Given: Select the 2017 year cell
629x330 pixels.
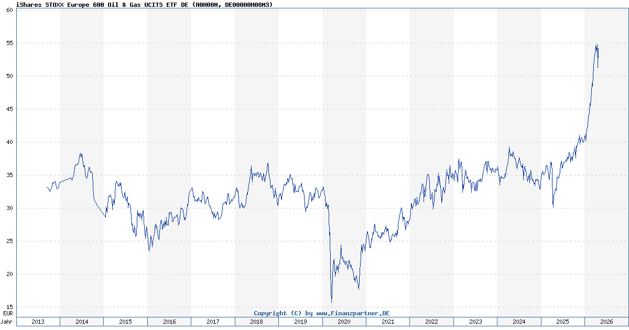Looking at the screenshot, I should pos(213,322).
